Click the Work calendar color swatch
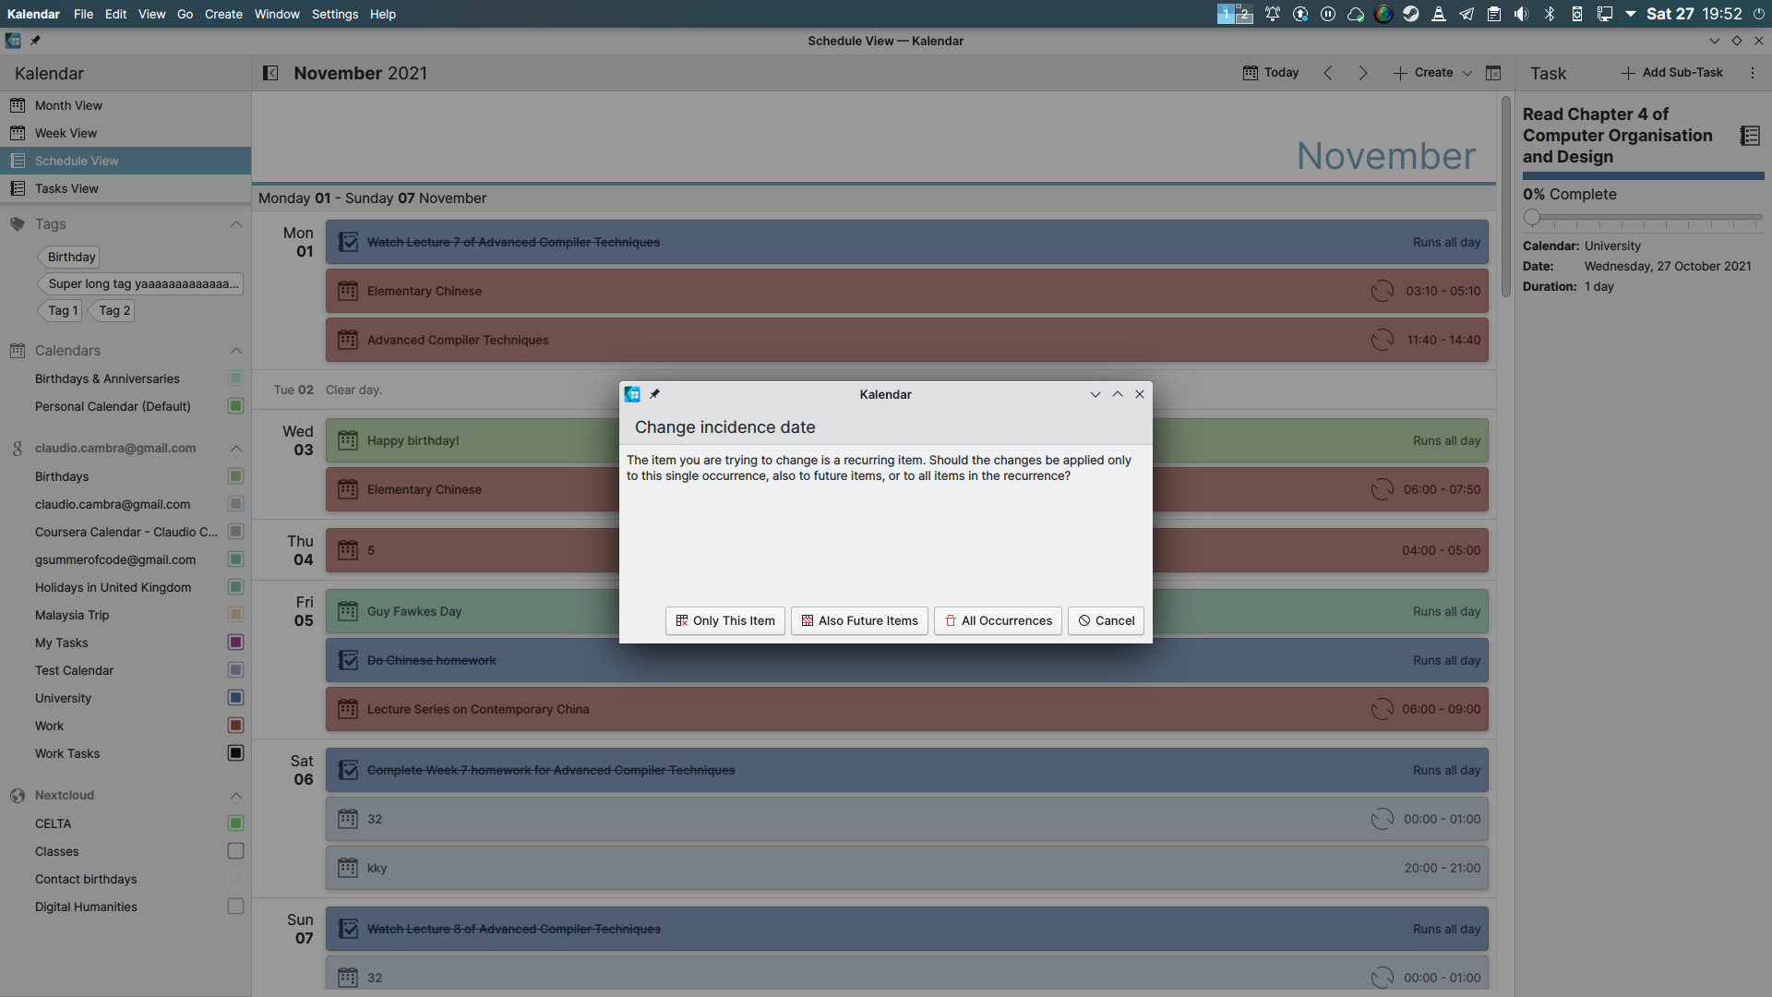The width and height of the screenshot is (1772, 997). (x=235, y=726)
